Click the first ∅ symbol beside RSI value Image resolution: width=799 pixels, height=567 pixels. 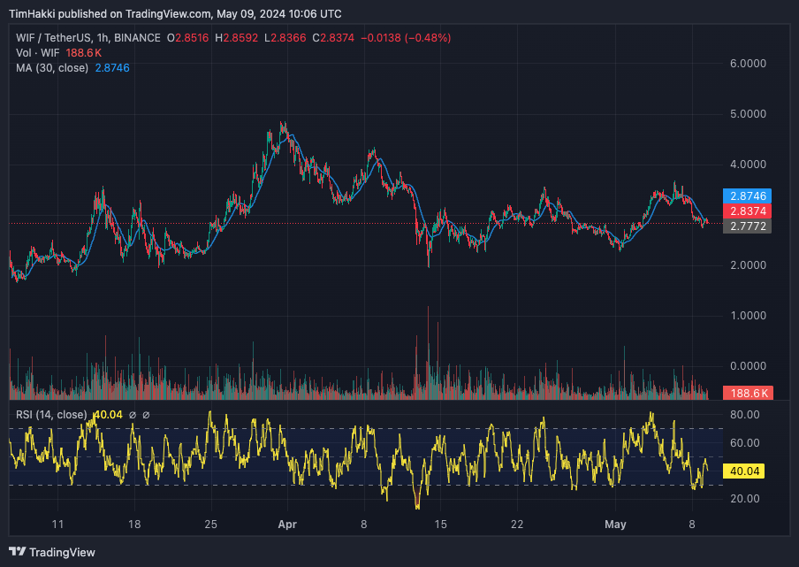[x=133, y=415]
